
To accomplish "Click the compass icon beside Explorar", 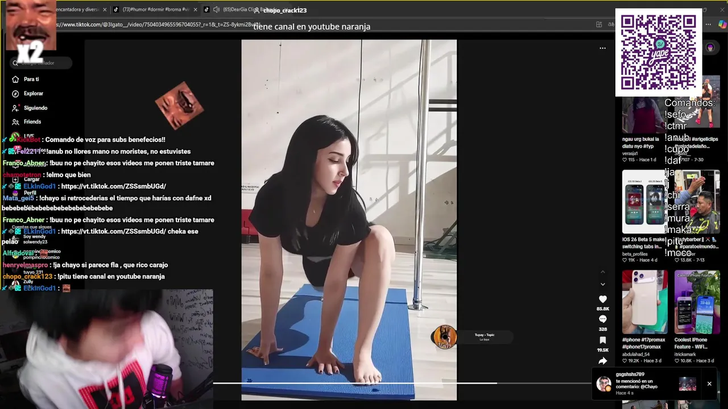I will (x=15, y=93).
